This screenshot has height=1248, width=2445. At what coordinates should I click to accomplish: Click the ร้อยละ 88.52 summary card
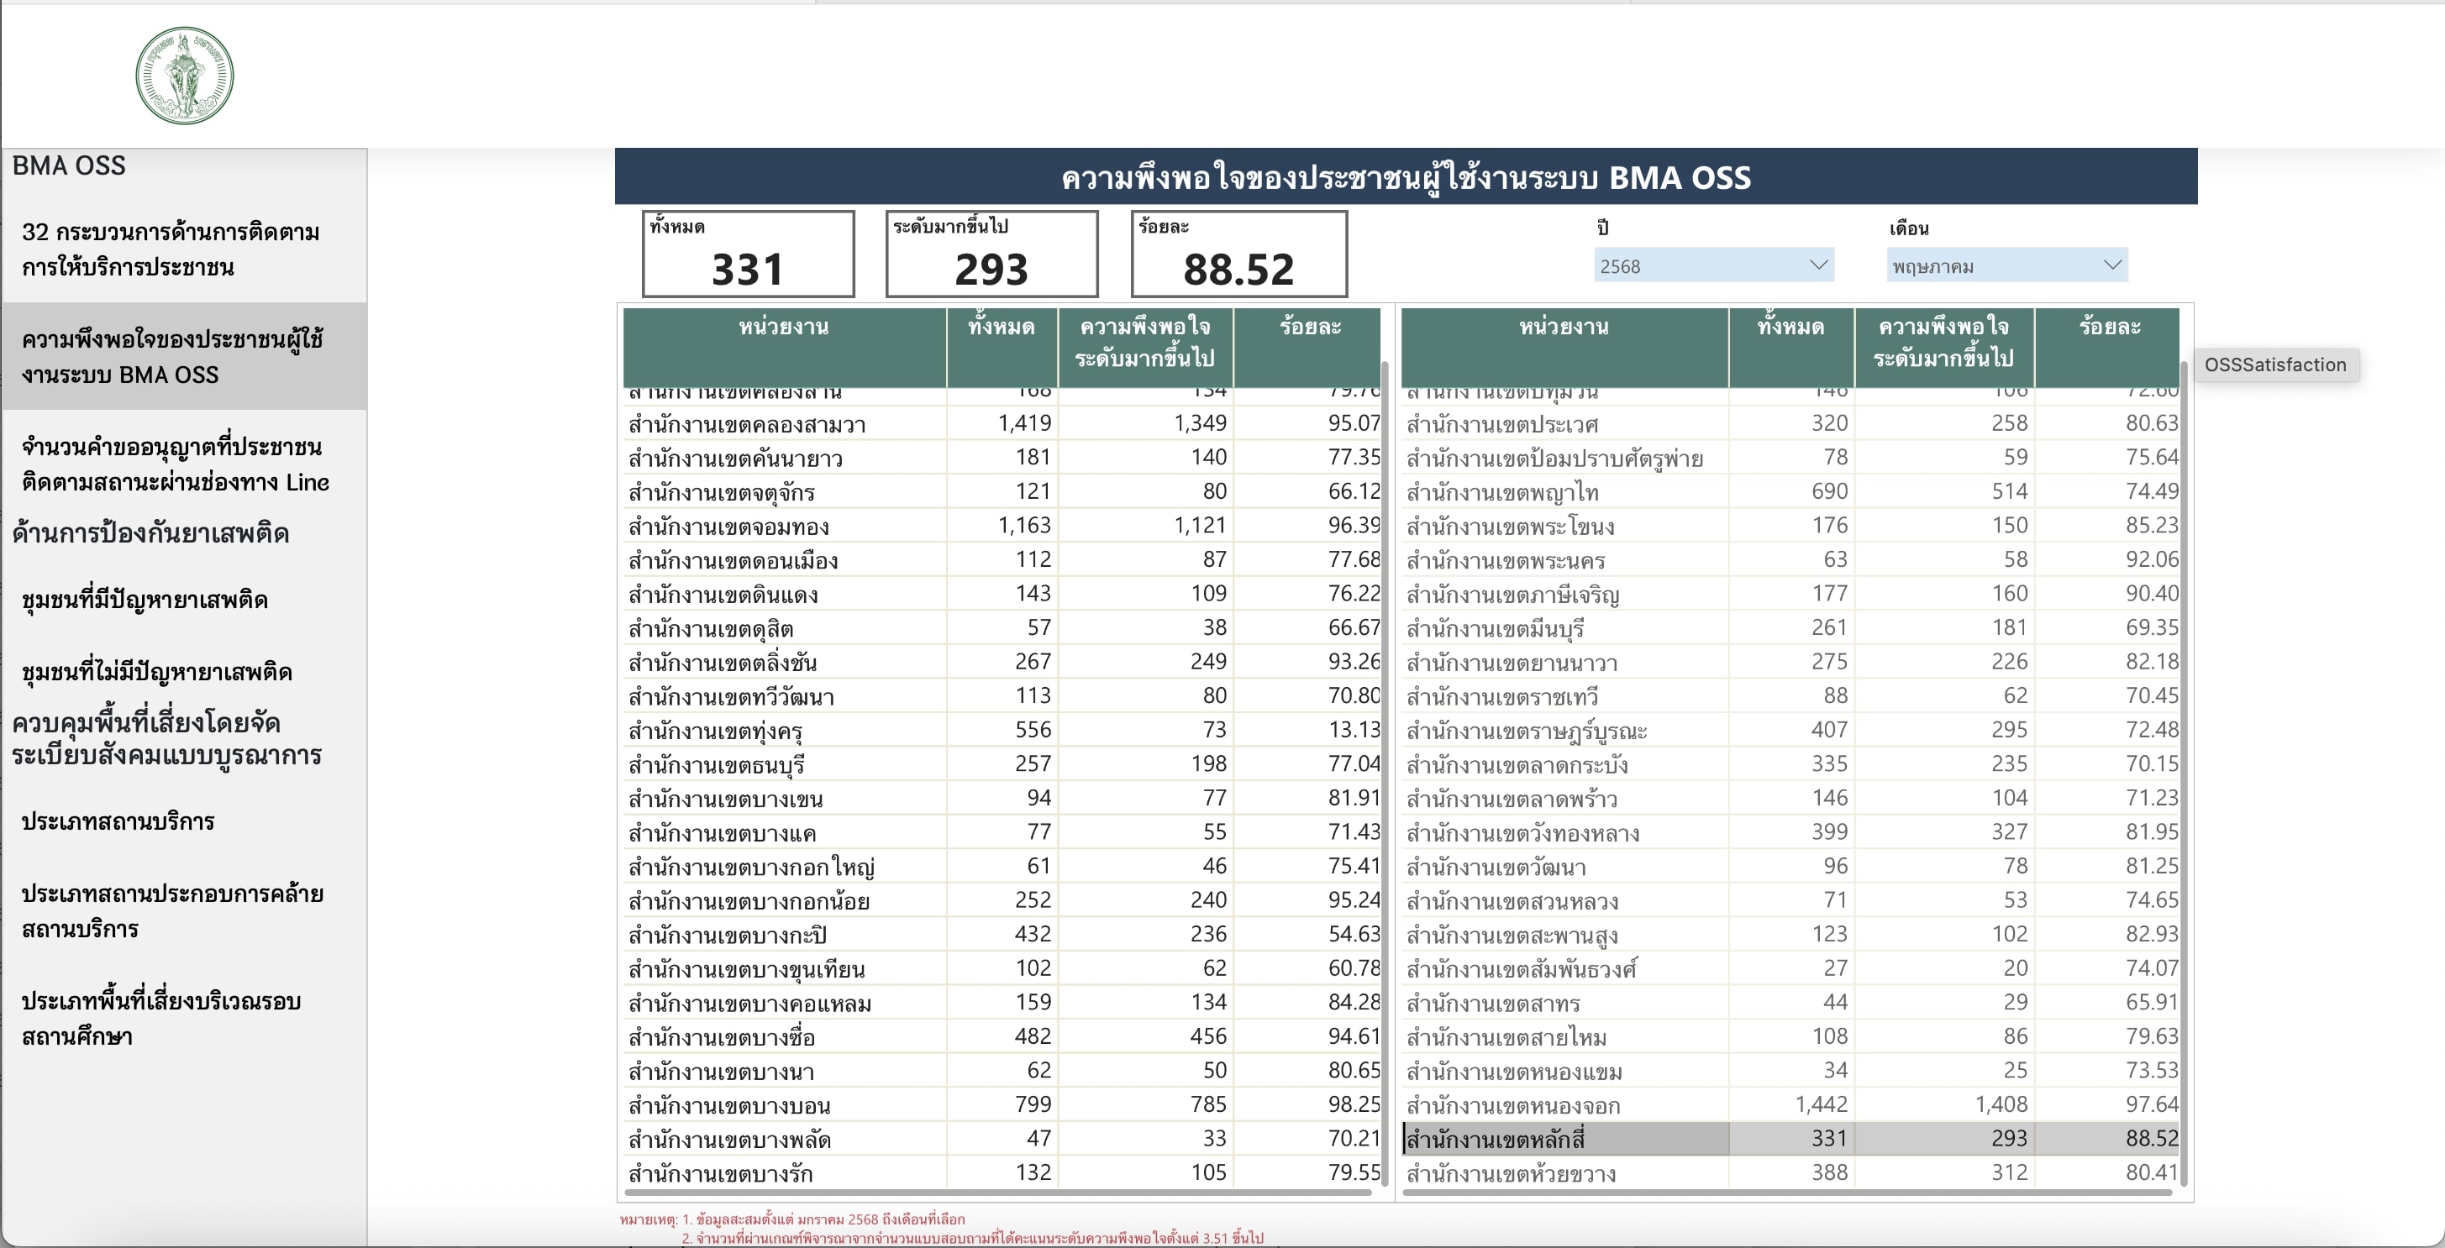click(x=1238, y=254)
